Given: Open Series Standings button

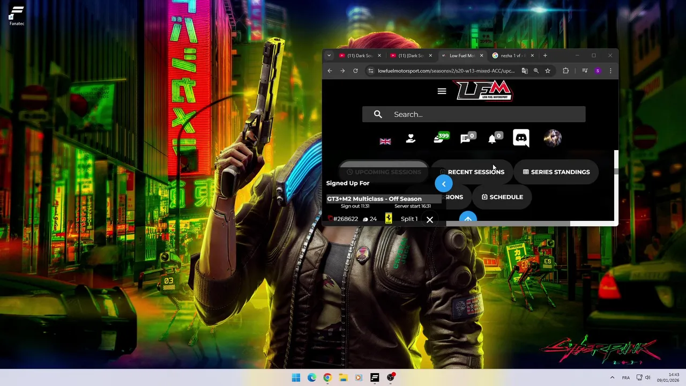Looking at the screenshot, I should point(556,172).
